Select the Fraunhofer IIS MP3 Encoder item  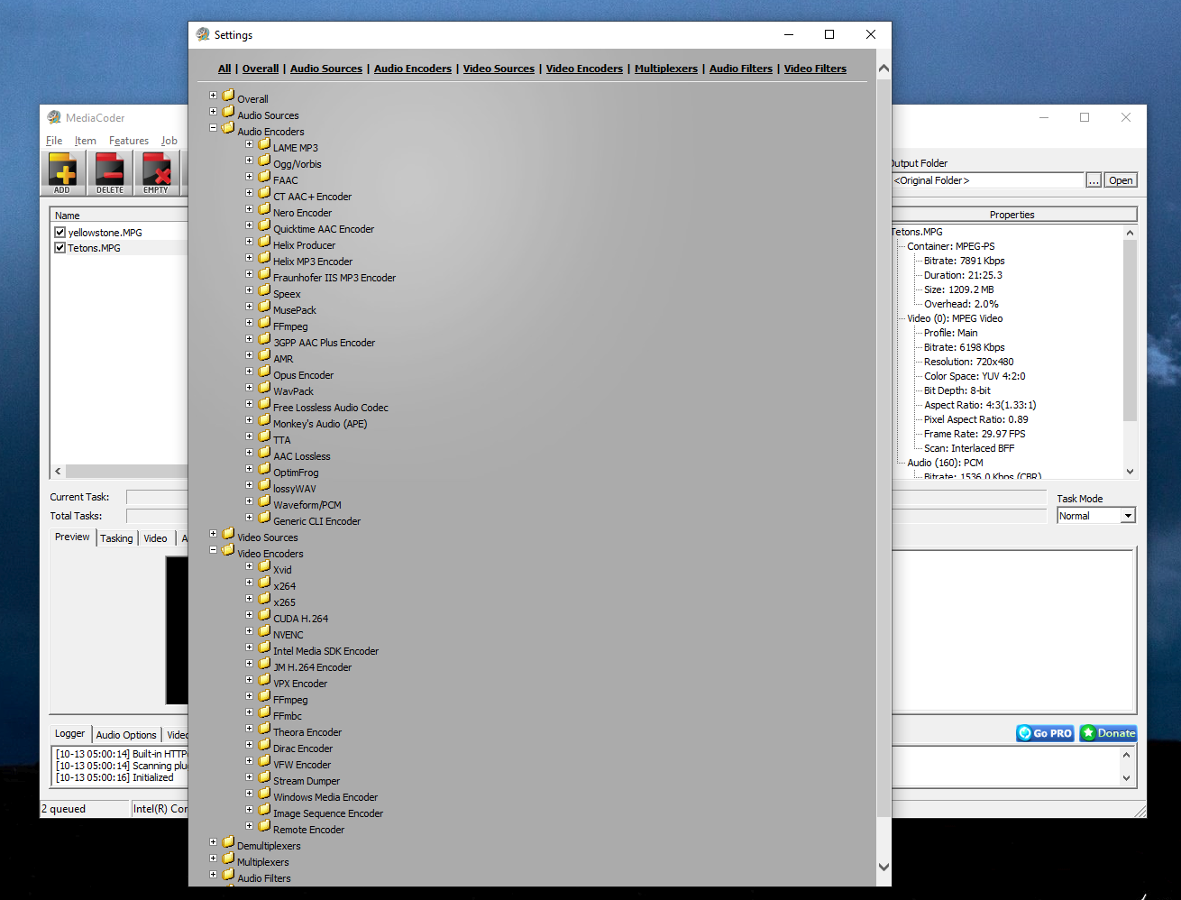pyautogui.click(x=334, y=278)
